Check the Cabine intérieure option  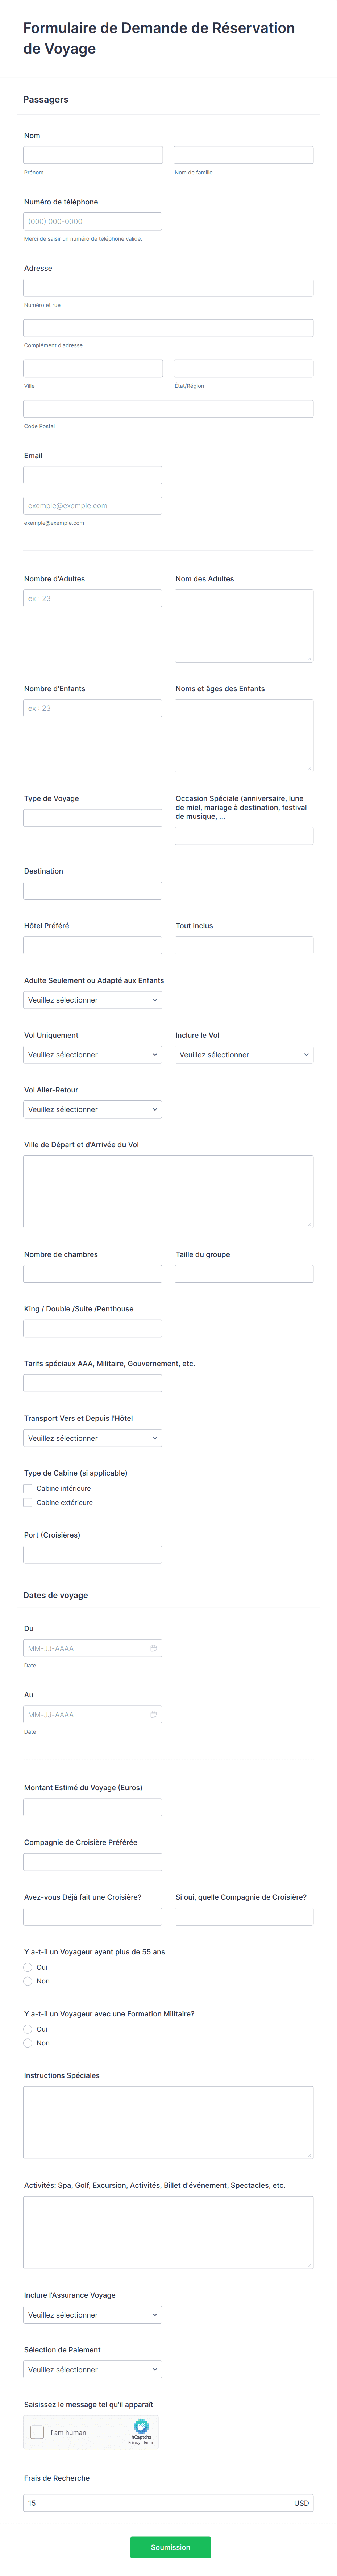coord(28,1488)
